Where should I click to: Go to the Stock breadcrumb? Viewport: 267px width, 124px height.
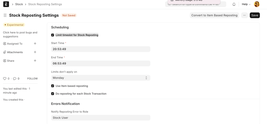click(19, 4)
